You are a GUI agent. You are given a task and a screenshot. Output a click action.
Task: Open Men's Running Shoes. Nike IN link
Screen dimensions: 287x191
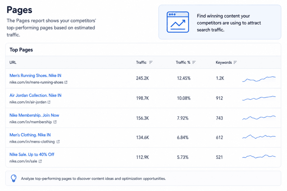(35, 76)
